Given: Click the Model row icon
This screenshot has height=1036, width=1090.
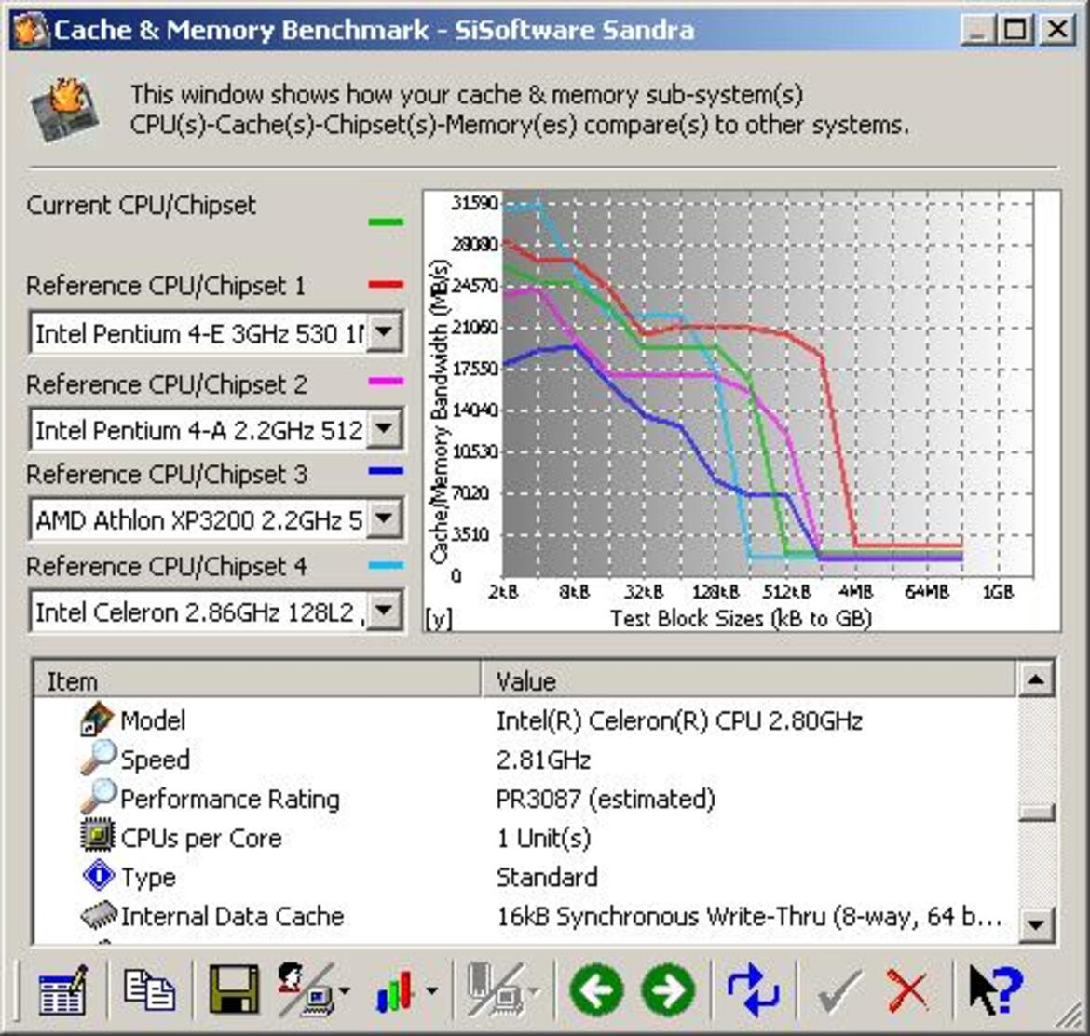Looking at the screenshot, I should coord(96,720).
